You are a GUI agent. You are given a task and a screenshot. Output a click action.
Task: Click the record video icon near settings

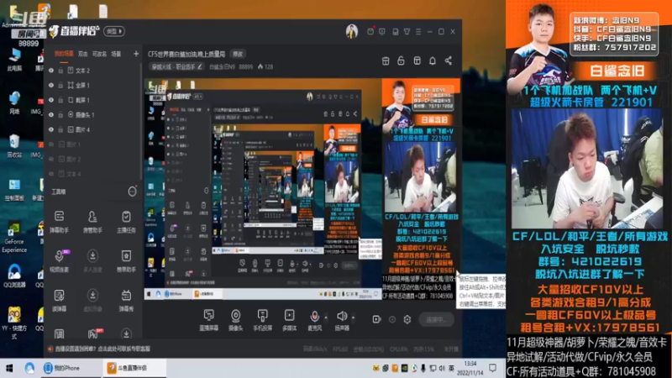pos(376,319)
